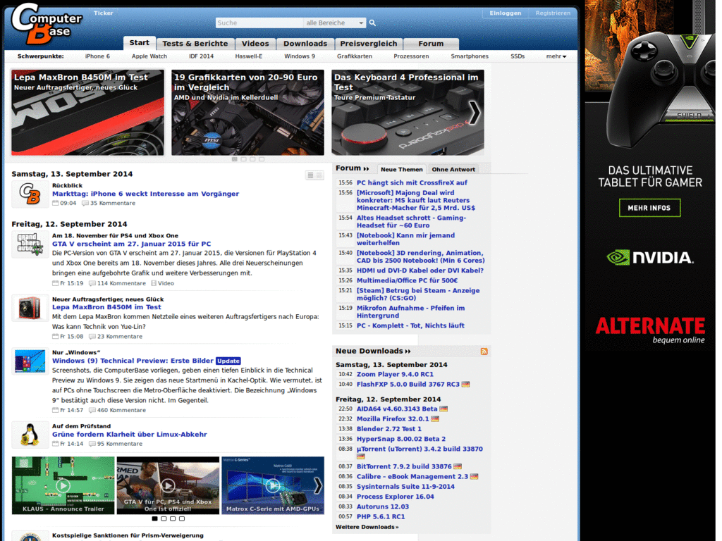
Task: Open Lepa MaxBron B450M im Test feature tile
Action: click(87, 112)
